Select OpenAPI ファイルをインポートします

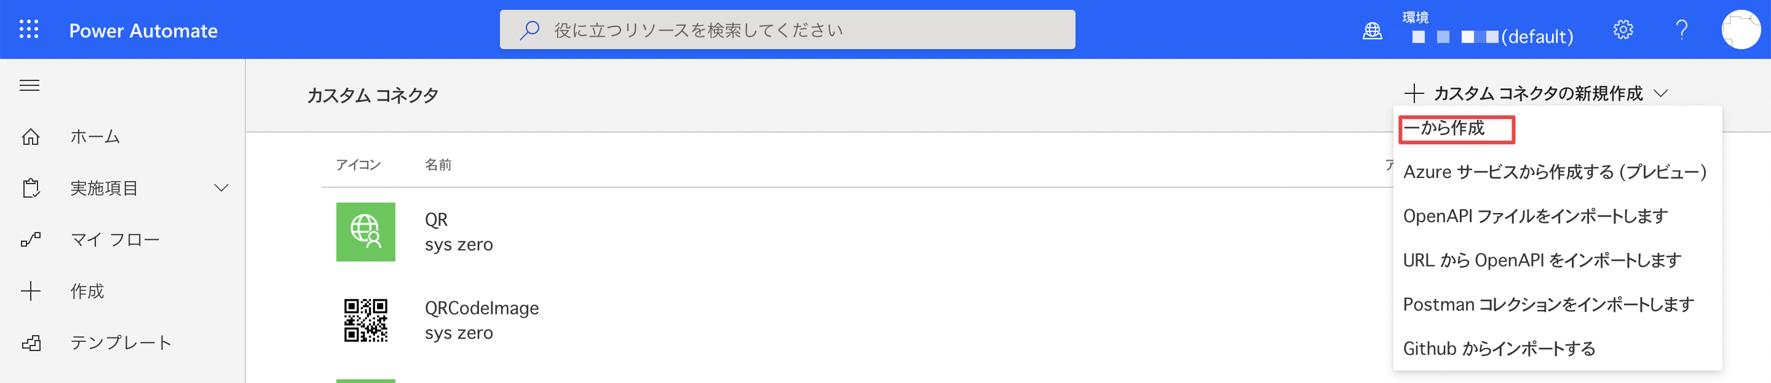click(1535, 216)
